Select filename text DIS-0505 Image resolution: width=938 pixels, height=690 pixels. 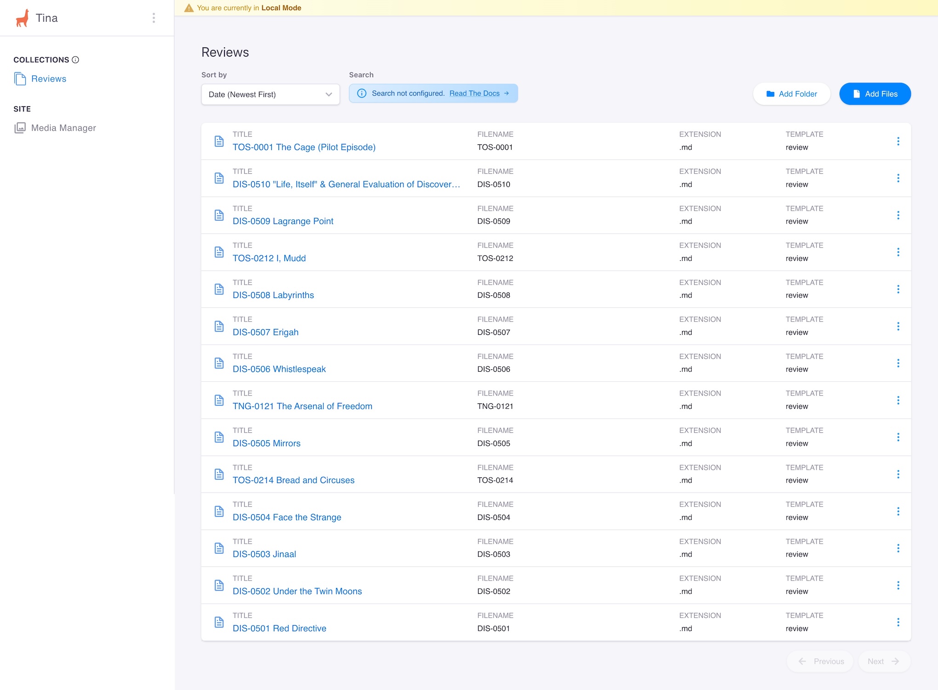click(494, 443)
